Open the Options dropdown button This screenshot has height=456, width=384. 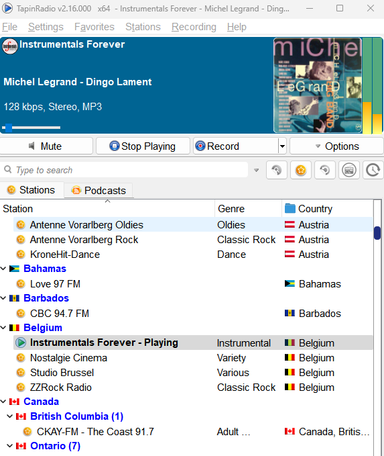coord(336,146)
